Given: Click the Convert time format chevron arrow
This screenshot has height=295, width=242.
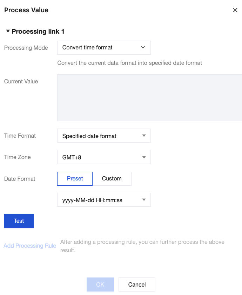Looking at the screenshot, I should pyautogui.click(x=143, y=48).
